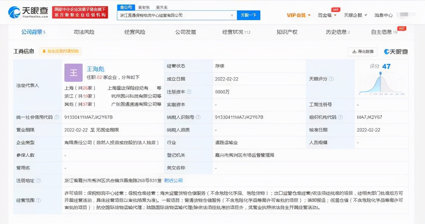Expand the 天眼企服 dropdown
This screenshot has width=425, height=224.
(x=353, y=15)
